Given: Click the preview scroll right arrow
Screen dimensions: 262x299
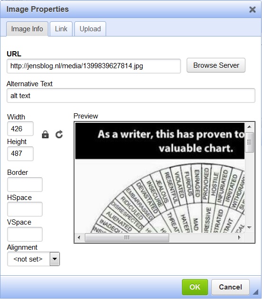Looking at the screenshot, I should coord(239,237).
